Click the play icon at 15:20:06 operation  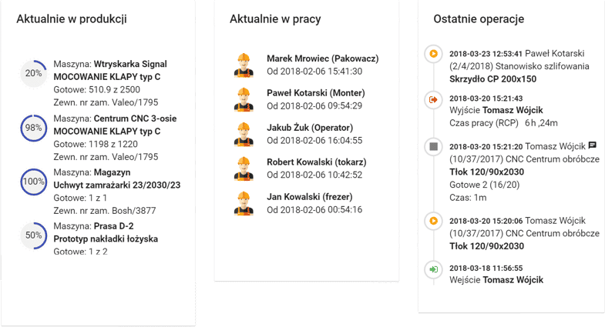pos(433,221)
